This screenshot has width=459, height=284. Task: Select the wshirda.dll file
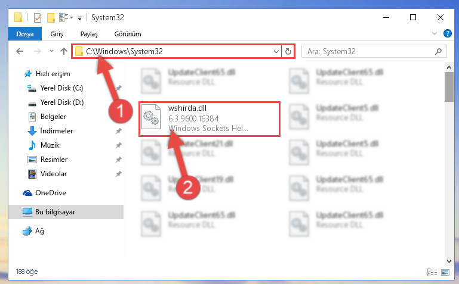[210, 119]
